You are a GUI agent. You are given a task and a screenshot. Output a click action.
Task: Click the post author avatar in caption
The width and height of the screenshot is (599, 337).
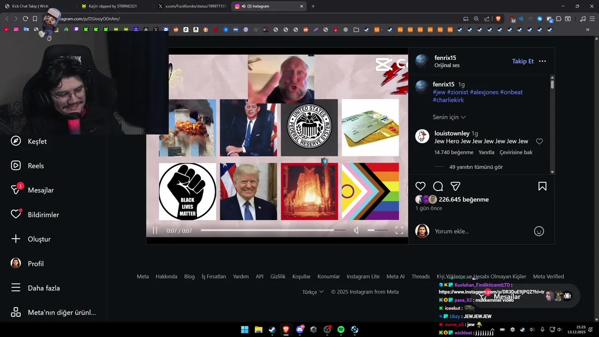[422, 87]
